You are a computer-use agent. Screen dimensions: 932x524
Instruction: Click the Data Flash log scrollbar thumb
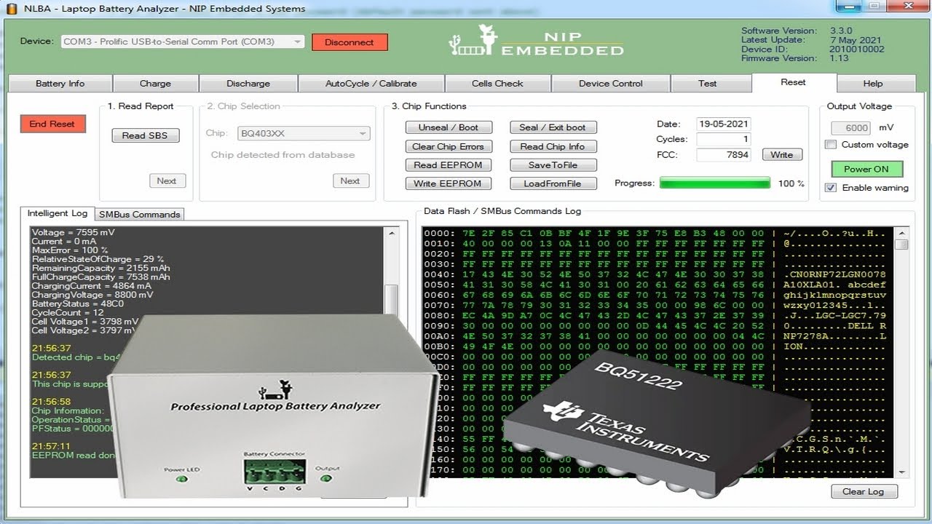click(901, 245)
